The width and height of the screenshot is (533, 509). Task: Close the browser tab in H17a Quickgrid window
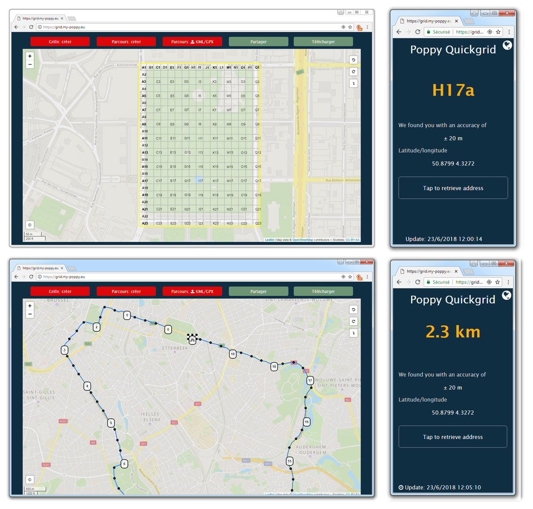point(457,21)
